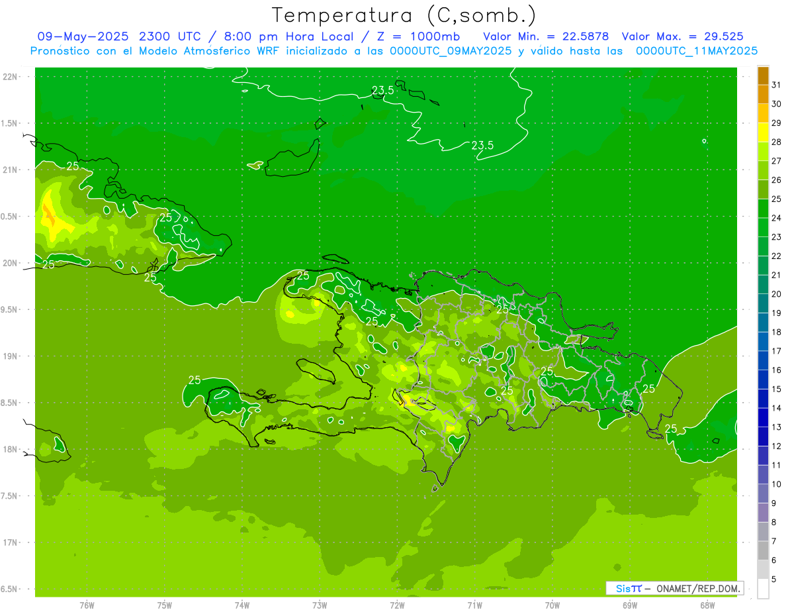Click the '17N' latitude label
Screen dimensions: 794x614
point(11,543)
